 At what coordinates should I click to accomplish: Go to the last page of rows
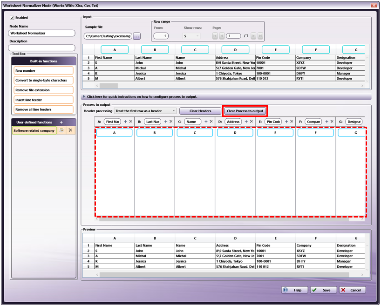coord(260,36)
